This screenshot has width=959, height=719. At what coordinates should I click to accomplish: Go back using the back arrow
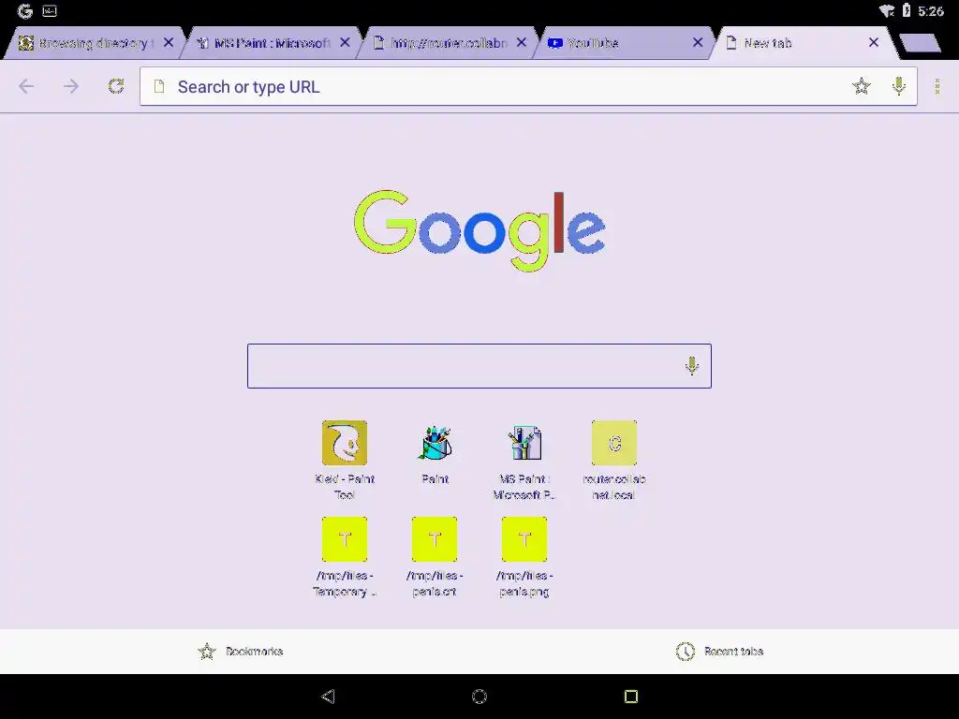26,86
